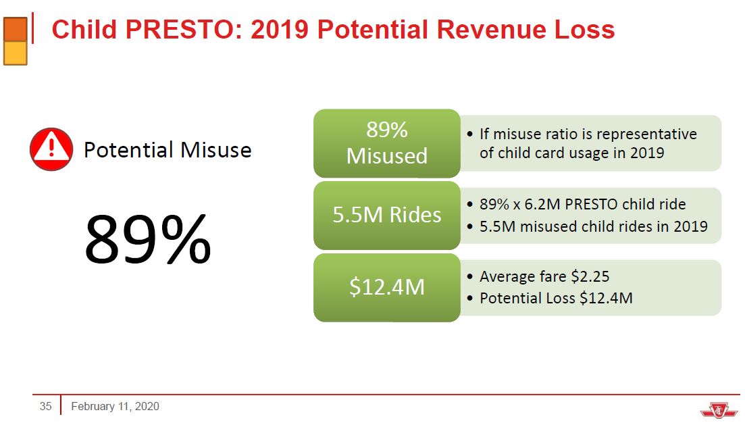Select the date February 11, 2020
Viewport: 745px width, 427px height.
click(x=115, y=406)
